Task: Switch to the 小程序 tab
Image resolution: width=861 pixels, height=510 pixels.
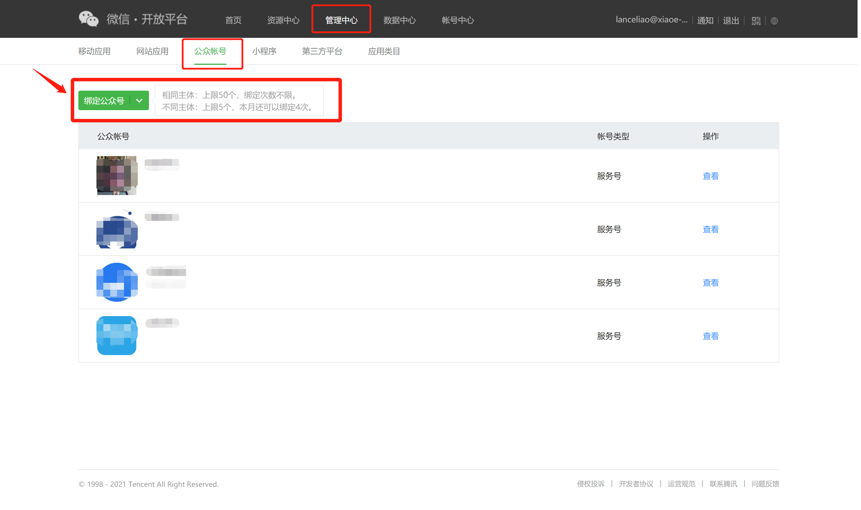Action: tap(265, 52)
